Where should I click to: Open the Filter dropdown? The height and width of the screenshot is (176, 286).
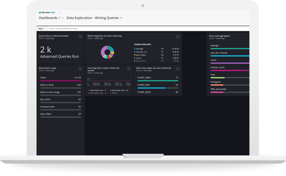(42, 28)
